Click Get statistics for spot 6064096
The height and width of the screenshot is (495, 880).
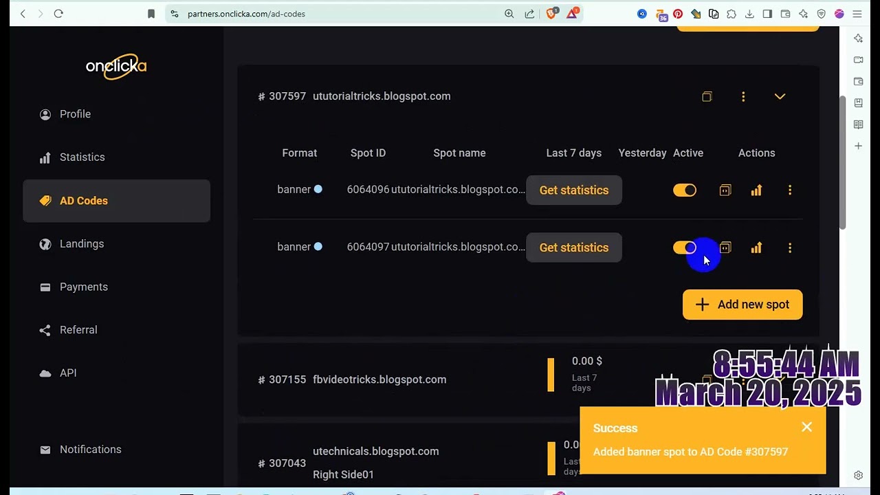pyautogui.click(x=574, y=190)
